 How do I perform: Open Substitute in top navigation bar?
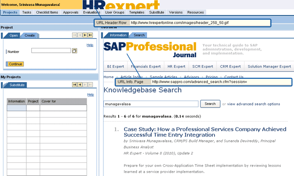pyautogui.click(x=157, y=12)
